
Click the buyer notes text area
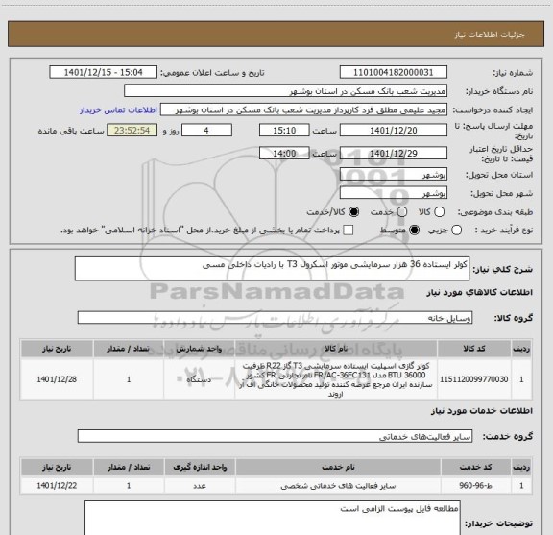pos(273,518)
